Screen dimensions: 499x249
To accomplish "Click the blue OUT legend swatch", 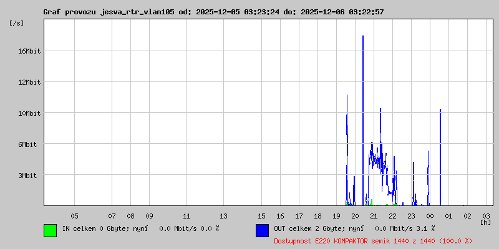I will click(x=262, y=230).
